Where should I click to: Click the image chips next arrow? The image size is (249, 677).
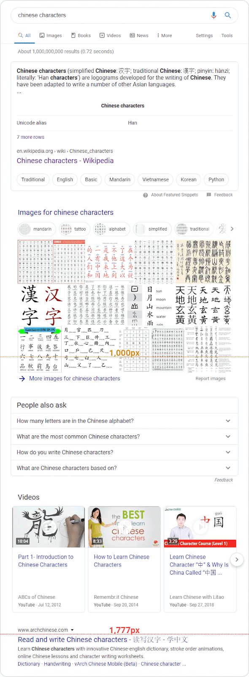(232, 229)
